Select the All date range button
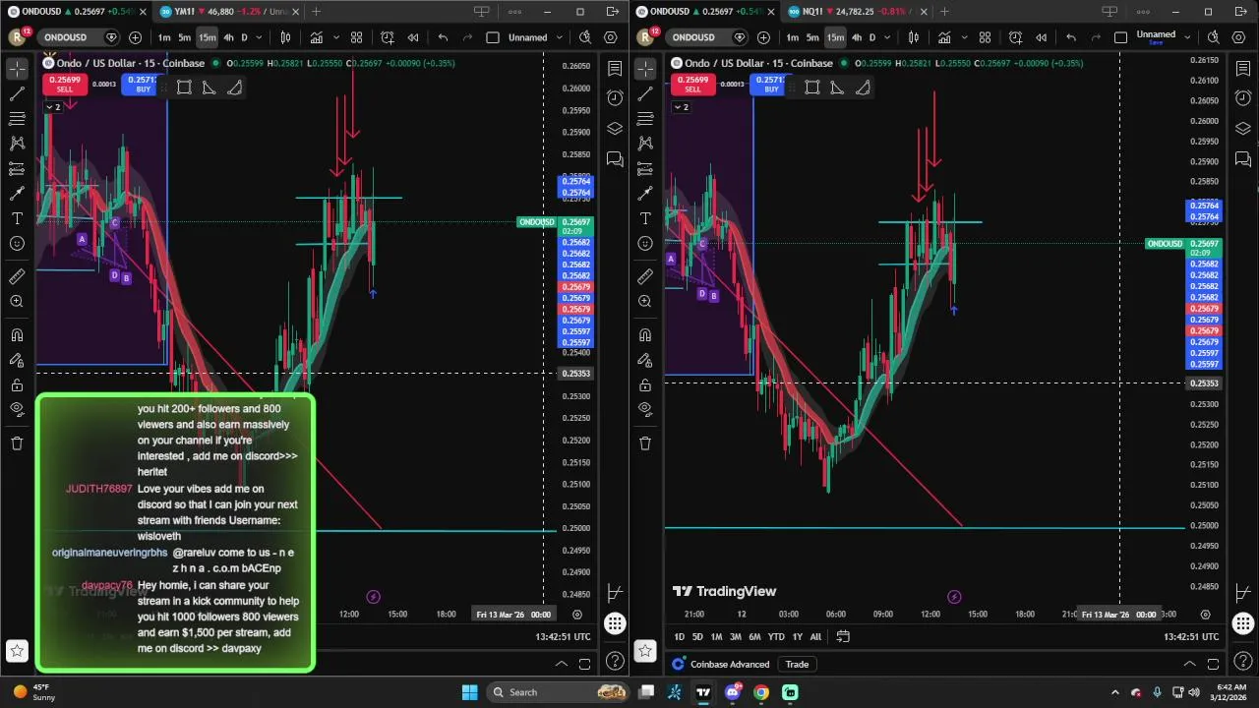 pyautogui.click(x=814, y=636)
